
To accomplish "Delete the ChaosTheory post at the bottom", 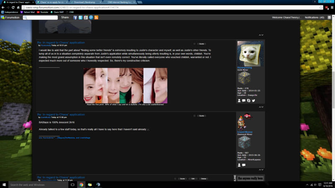I will 204,179.
